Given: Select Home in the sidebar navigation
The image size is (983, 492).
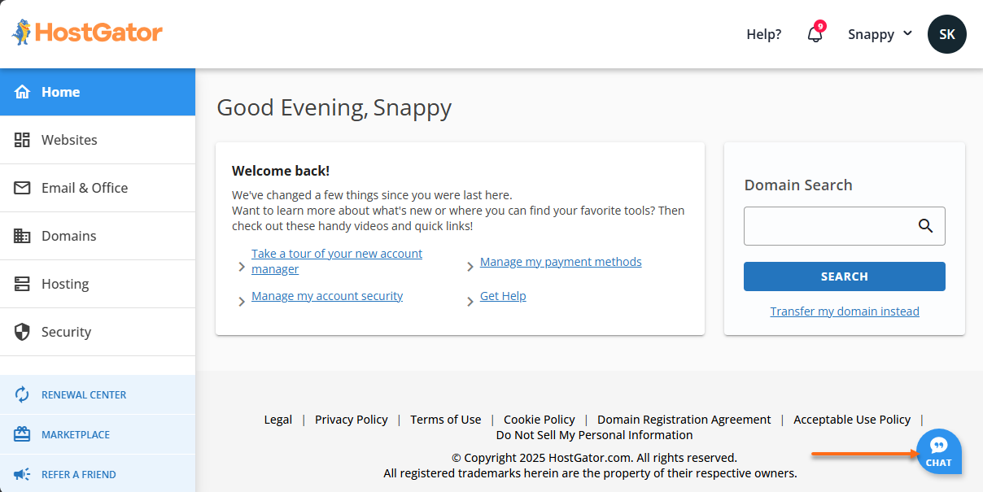Looking at the screenshot, I should coord(59,92).
